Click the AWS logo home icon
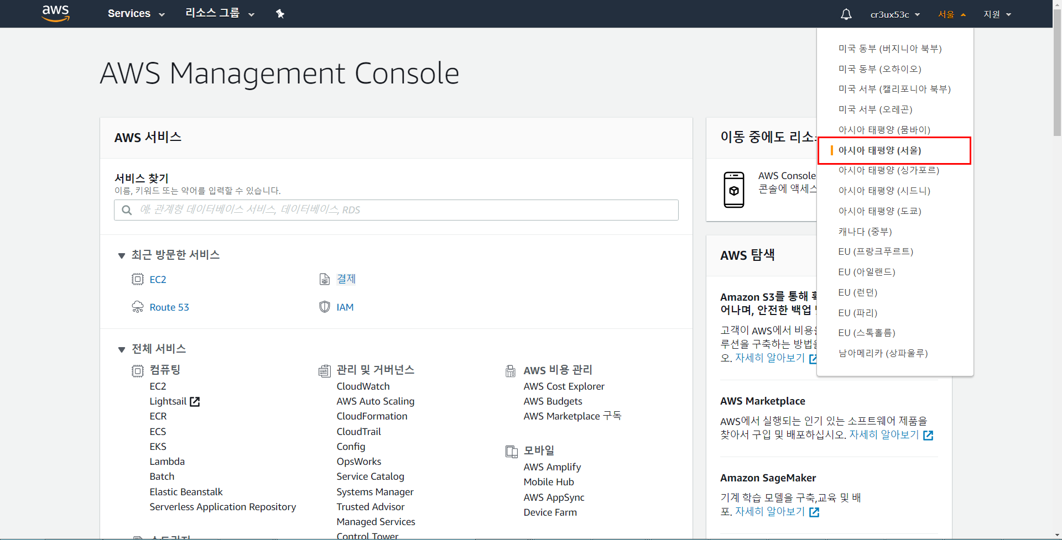 56,13
